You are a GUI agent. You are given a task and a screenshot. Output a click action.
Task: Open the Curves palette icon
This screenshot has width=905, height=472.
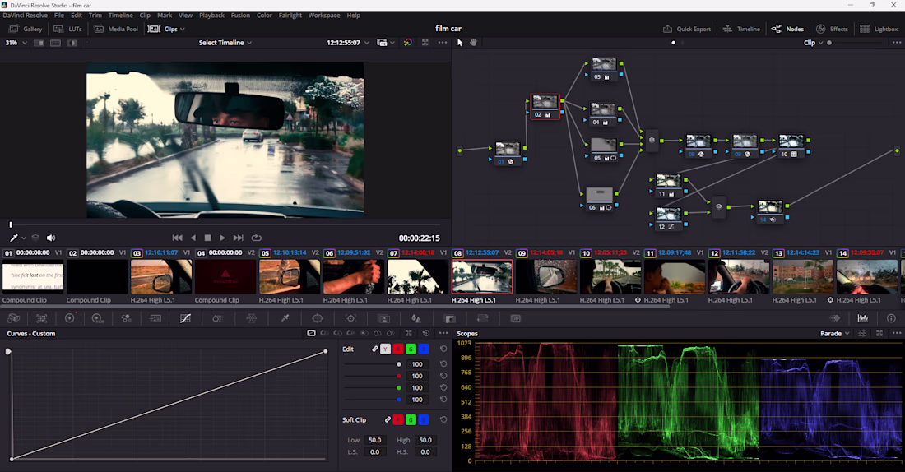(x=185, y=318)
